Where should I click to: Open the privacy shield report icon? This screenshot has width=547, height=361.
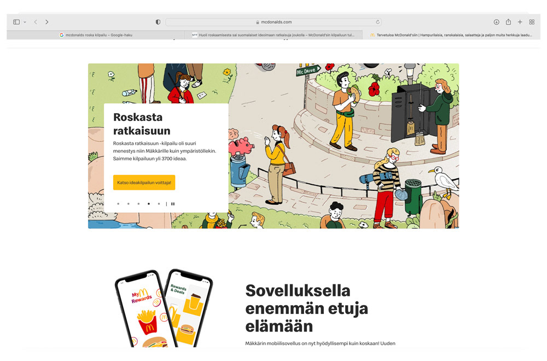(158, 22)
